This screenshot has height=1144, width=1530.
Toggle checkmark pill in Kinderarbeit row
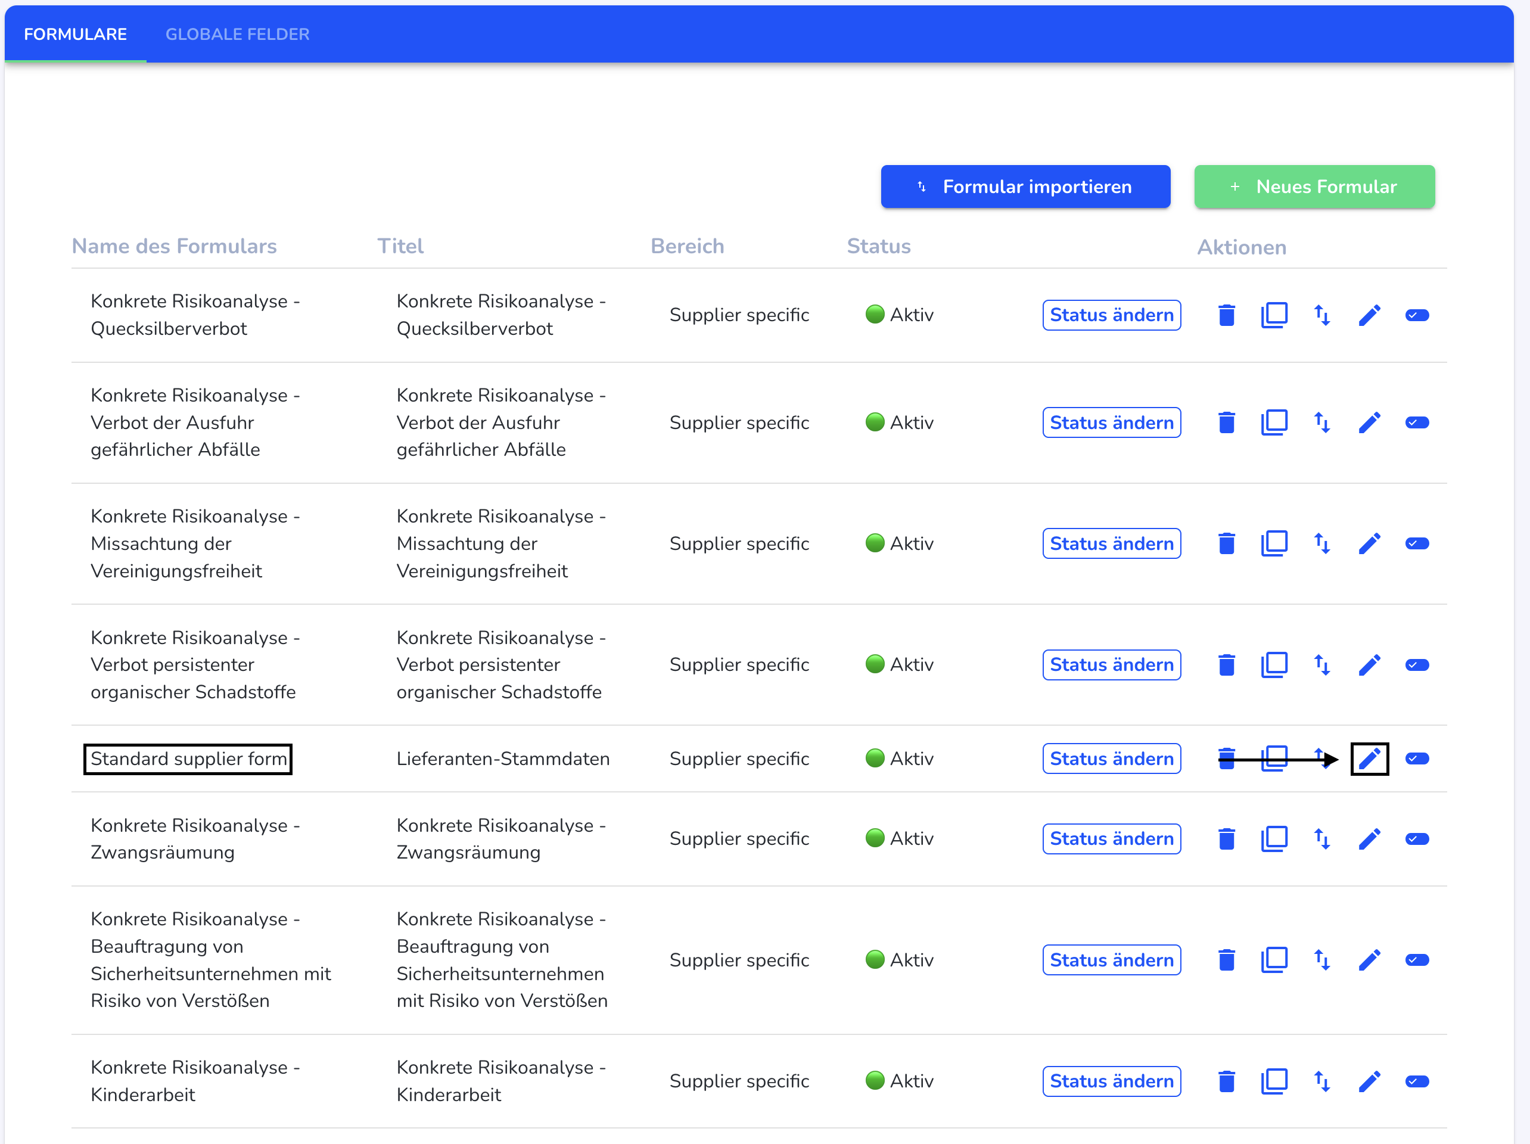tap(1417, 1081)
